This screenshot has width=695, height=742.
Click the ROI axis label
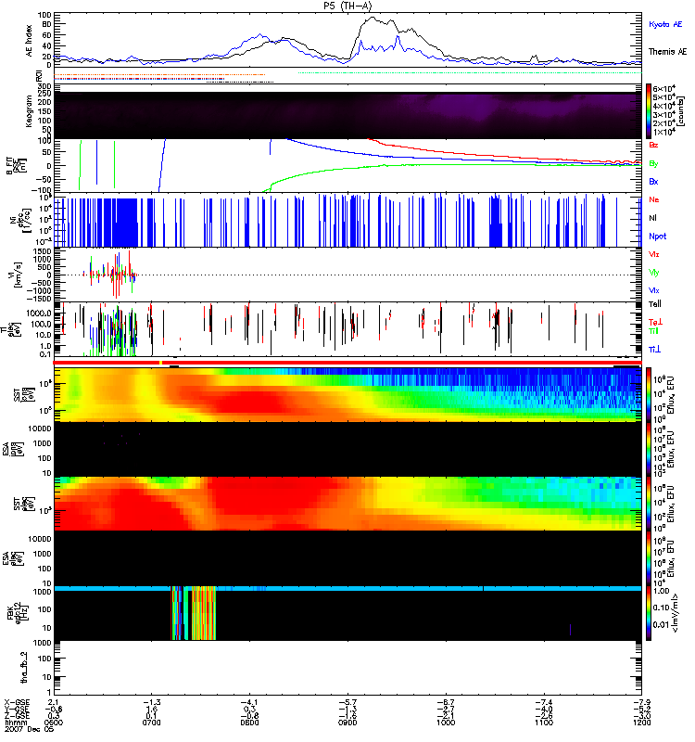(39, 75)
